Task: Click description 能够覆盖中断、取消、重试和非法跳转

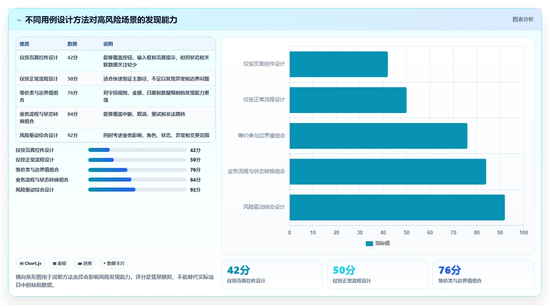Action: click(x=144, y=114)
